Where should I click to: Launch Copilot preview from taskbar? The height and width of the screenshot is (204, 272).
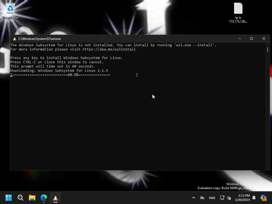263,198
